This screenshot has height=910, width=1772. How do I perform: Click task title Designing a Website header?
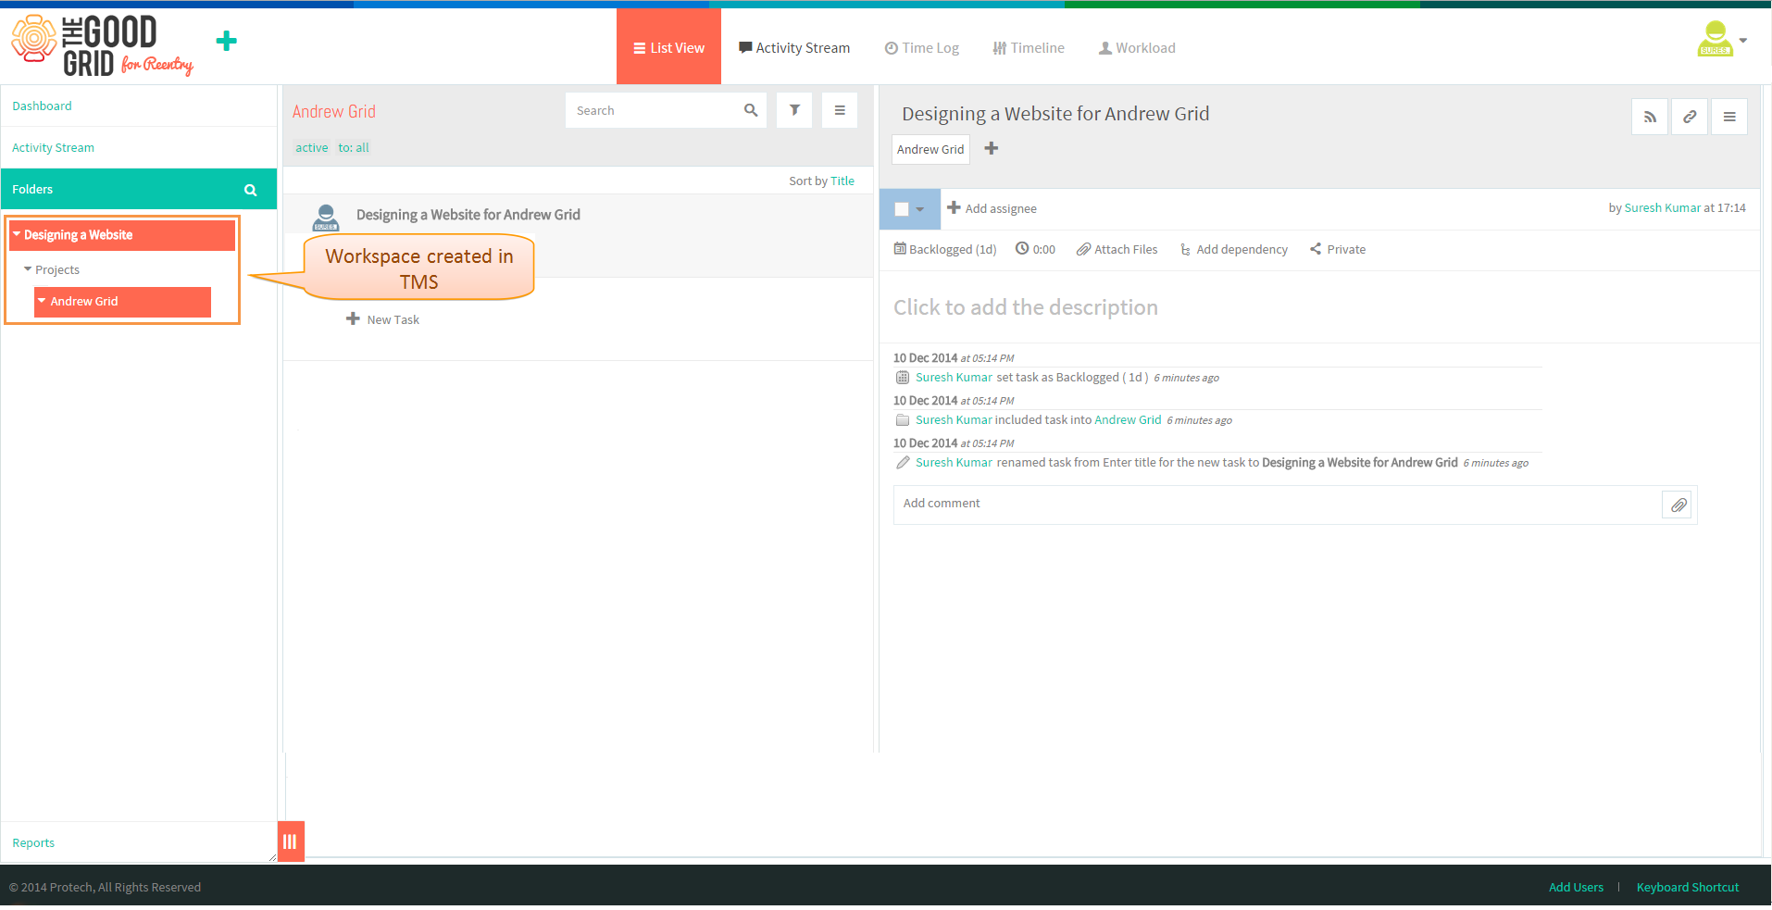pos(1055,114)
